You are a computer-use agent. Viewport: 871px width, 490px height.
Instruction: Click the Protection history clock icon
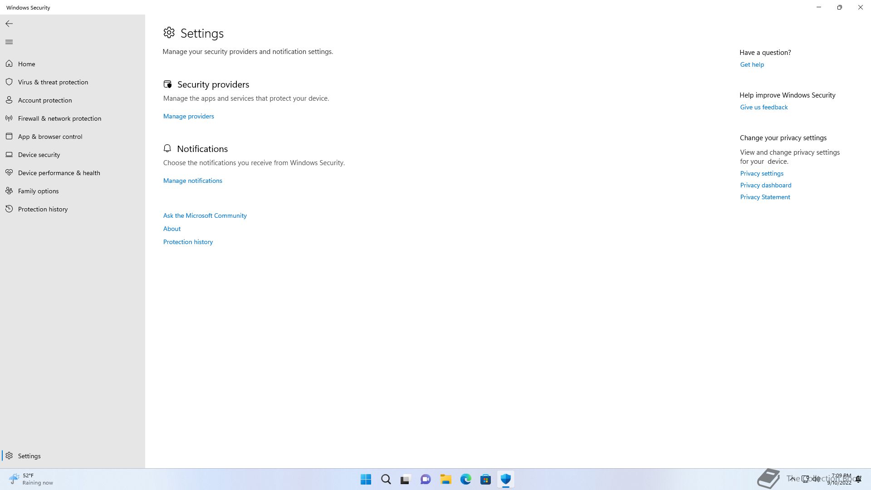[9, 209]
